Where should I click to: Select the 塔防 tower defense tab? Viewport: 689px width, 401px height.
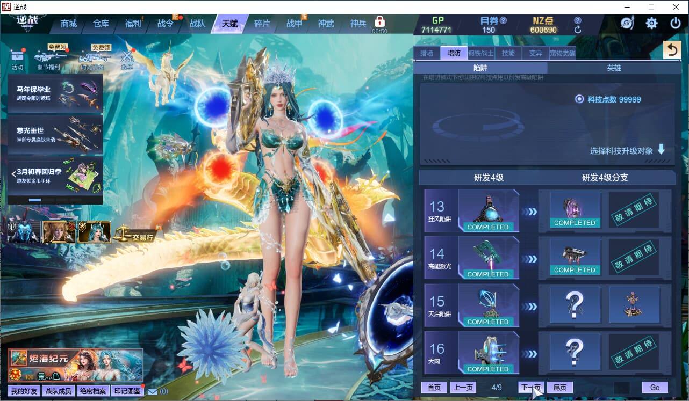[x=454, y=53]
